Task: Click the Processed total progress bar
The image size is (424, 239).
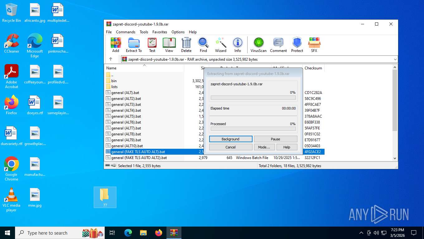Action: tap(253, 129)
